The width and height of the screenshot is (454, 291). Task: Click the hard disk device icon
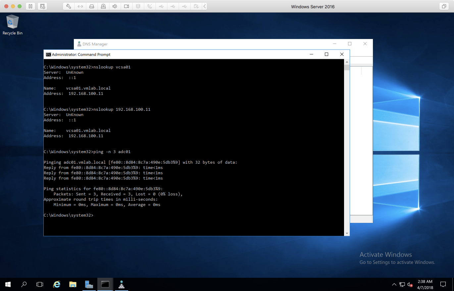pos(92,6)
